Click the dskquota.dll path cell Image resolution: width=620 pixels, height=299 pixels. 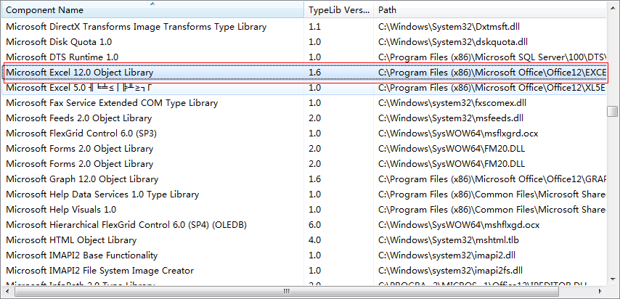tap(453, 42)
